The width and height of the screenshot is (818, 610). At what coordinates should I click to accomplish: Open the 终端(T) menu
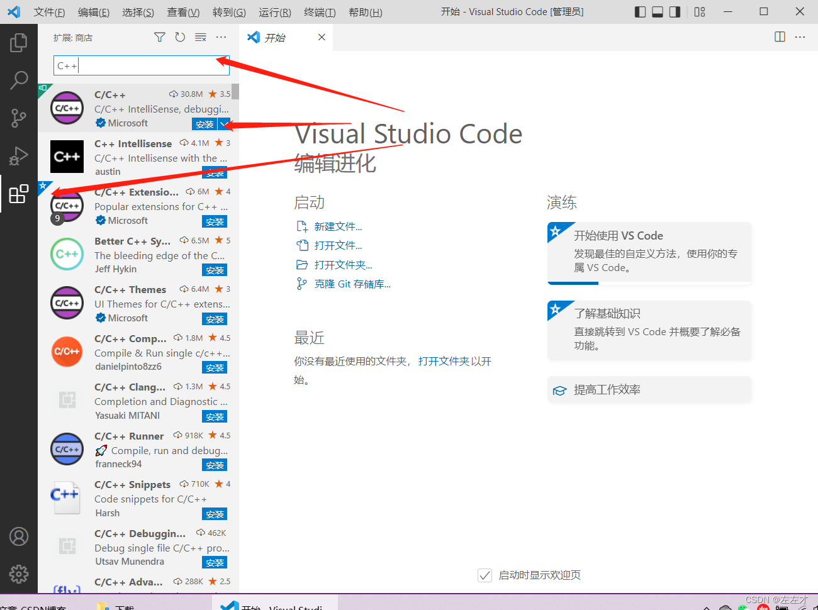(320, 12)
